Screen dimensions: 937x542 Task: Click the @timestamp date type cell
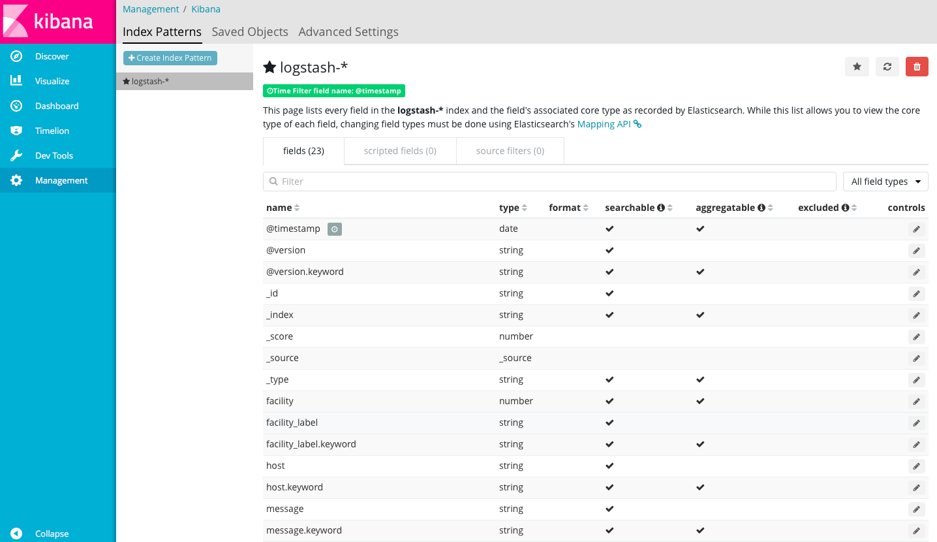click(508, 229)
